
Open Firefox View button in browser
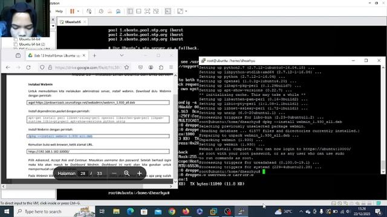[18, 55]
